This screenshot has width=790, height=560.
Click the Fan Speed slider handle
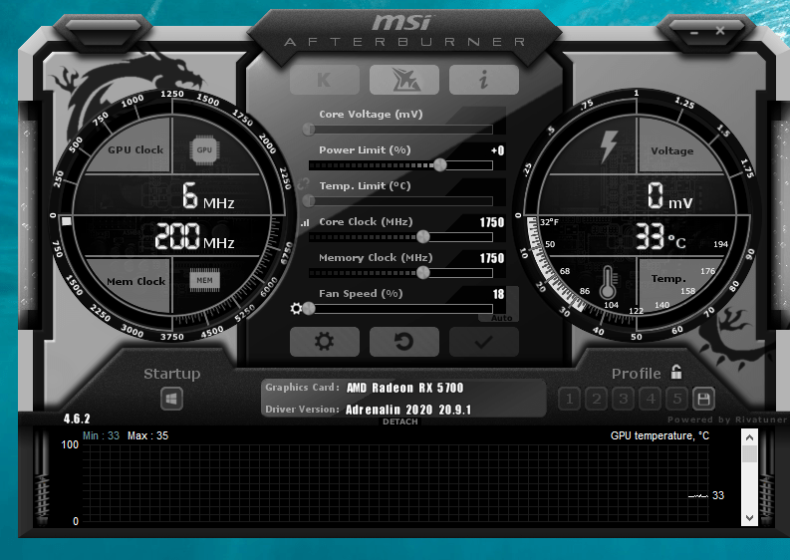[309, 308]
